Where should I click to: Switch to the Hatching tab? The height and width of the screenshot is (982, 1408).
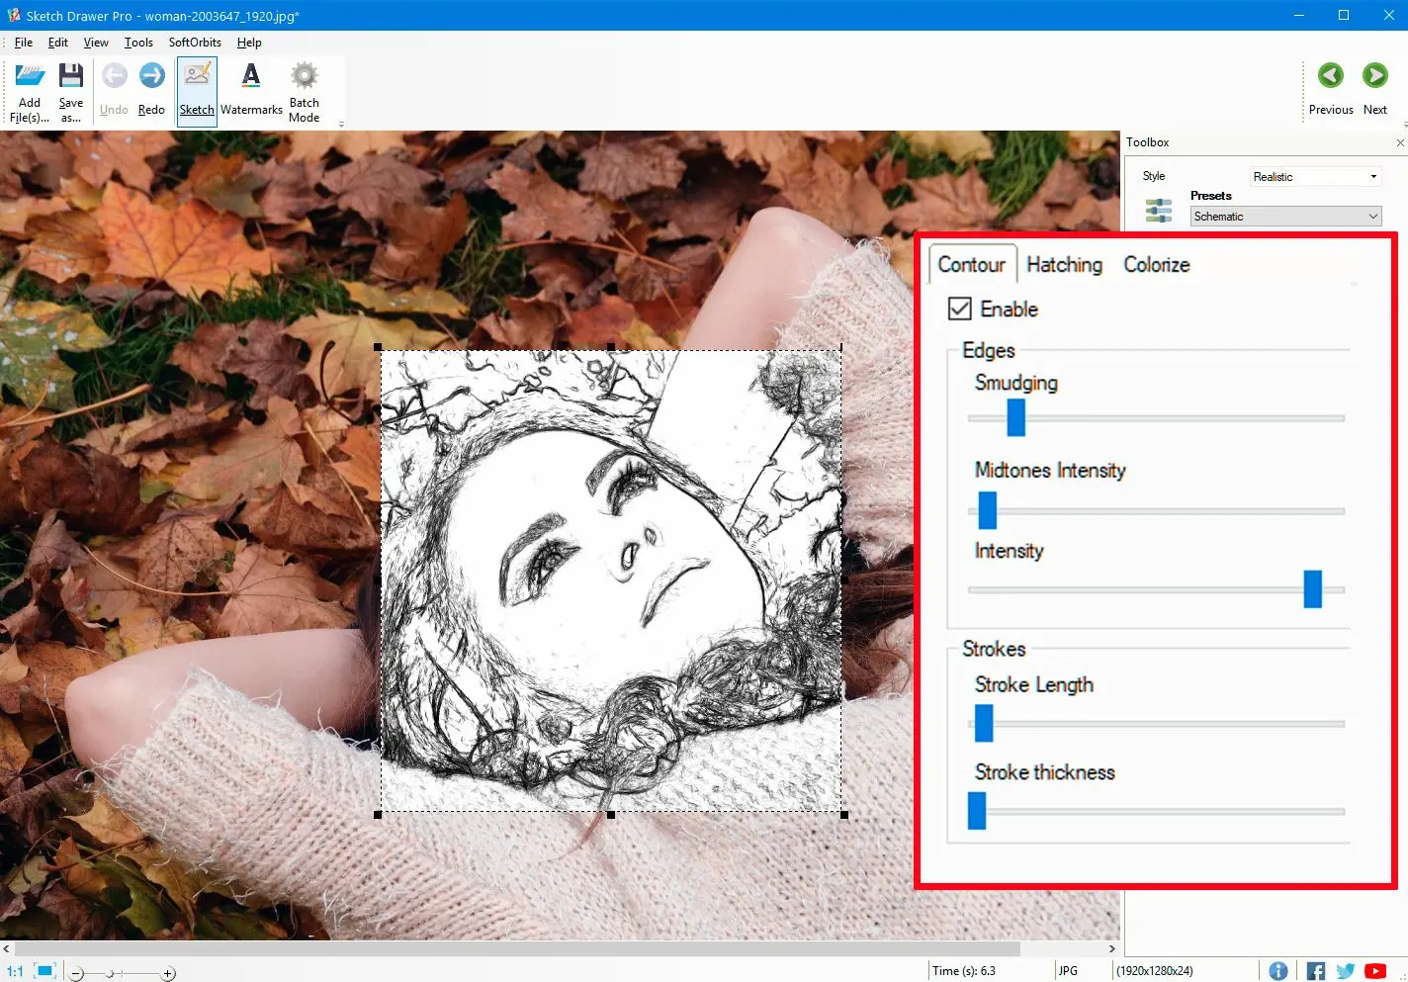click(1064, 264)
